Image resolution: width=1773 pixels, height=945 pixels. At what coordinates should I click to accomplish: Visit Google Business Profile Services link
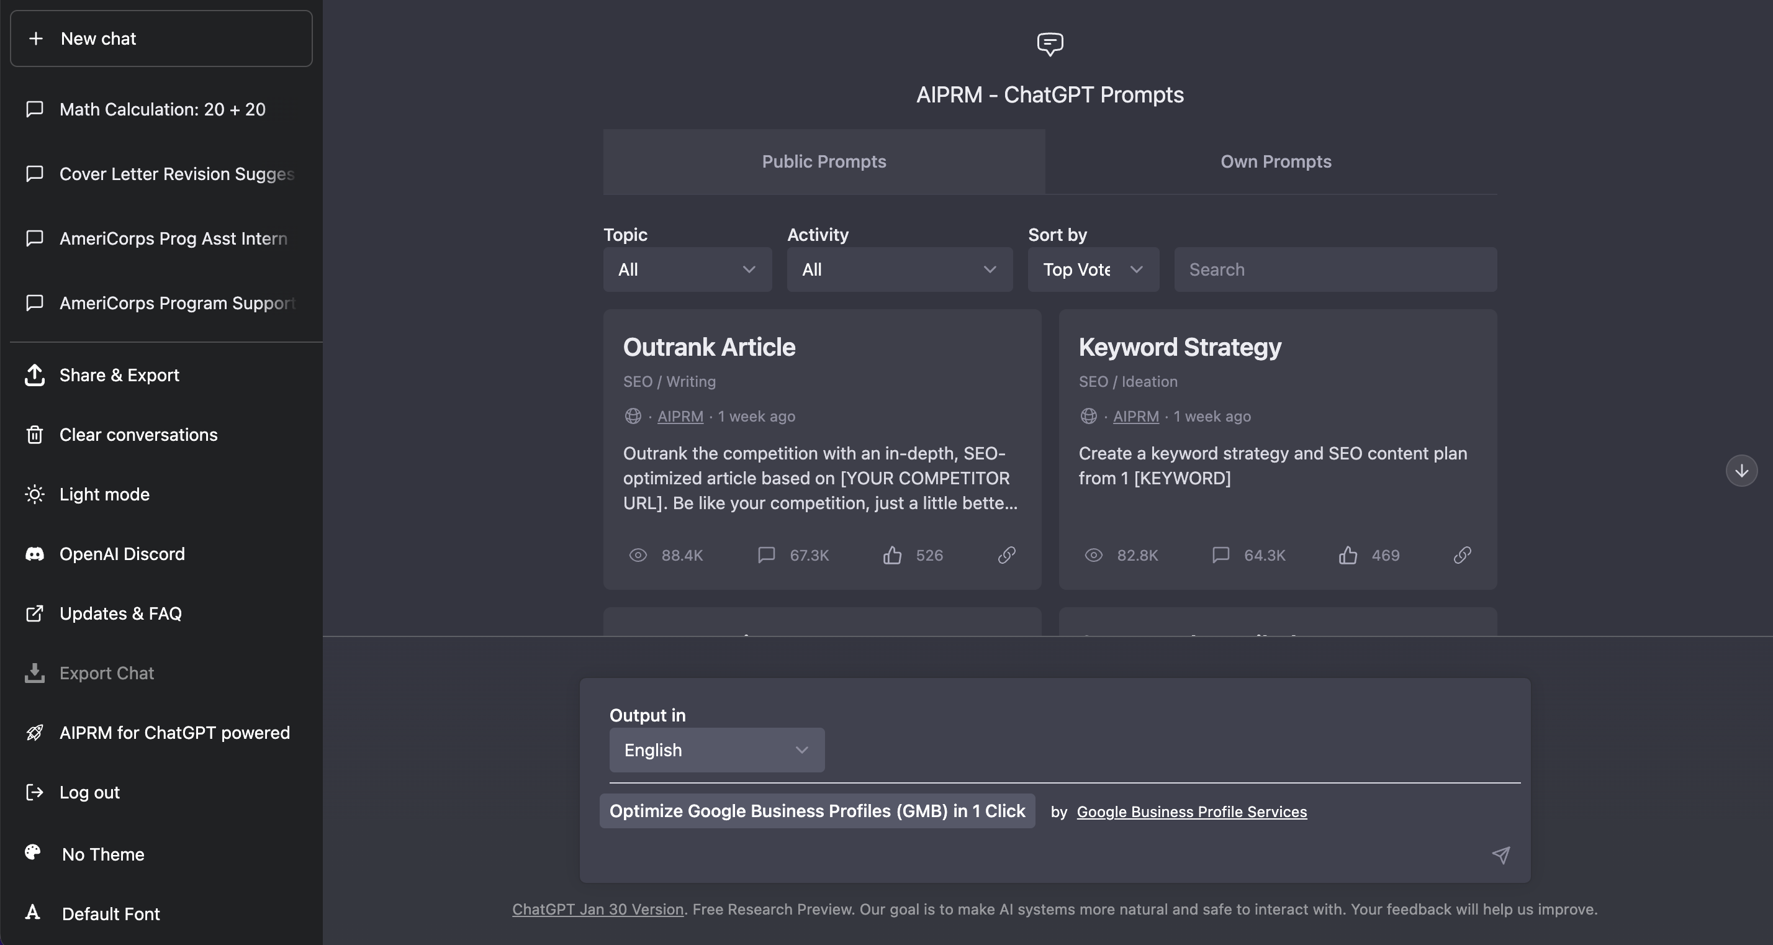click(1191, 812)
